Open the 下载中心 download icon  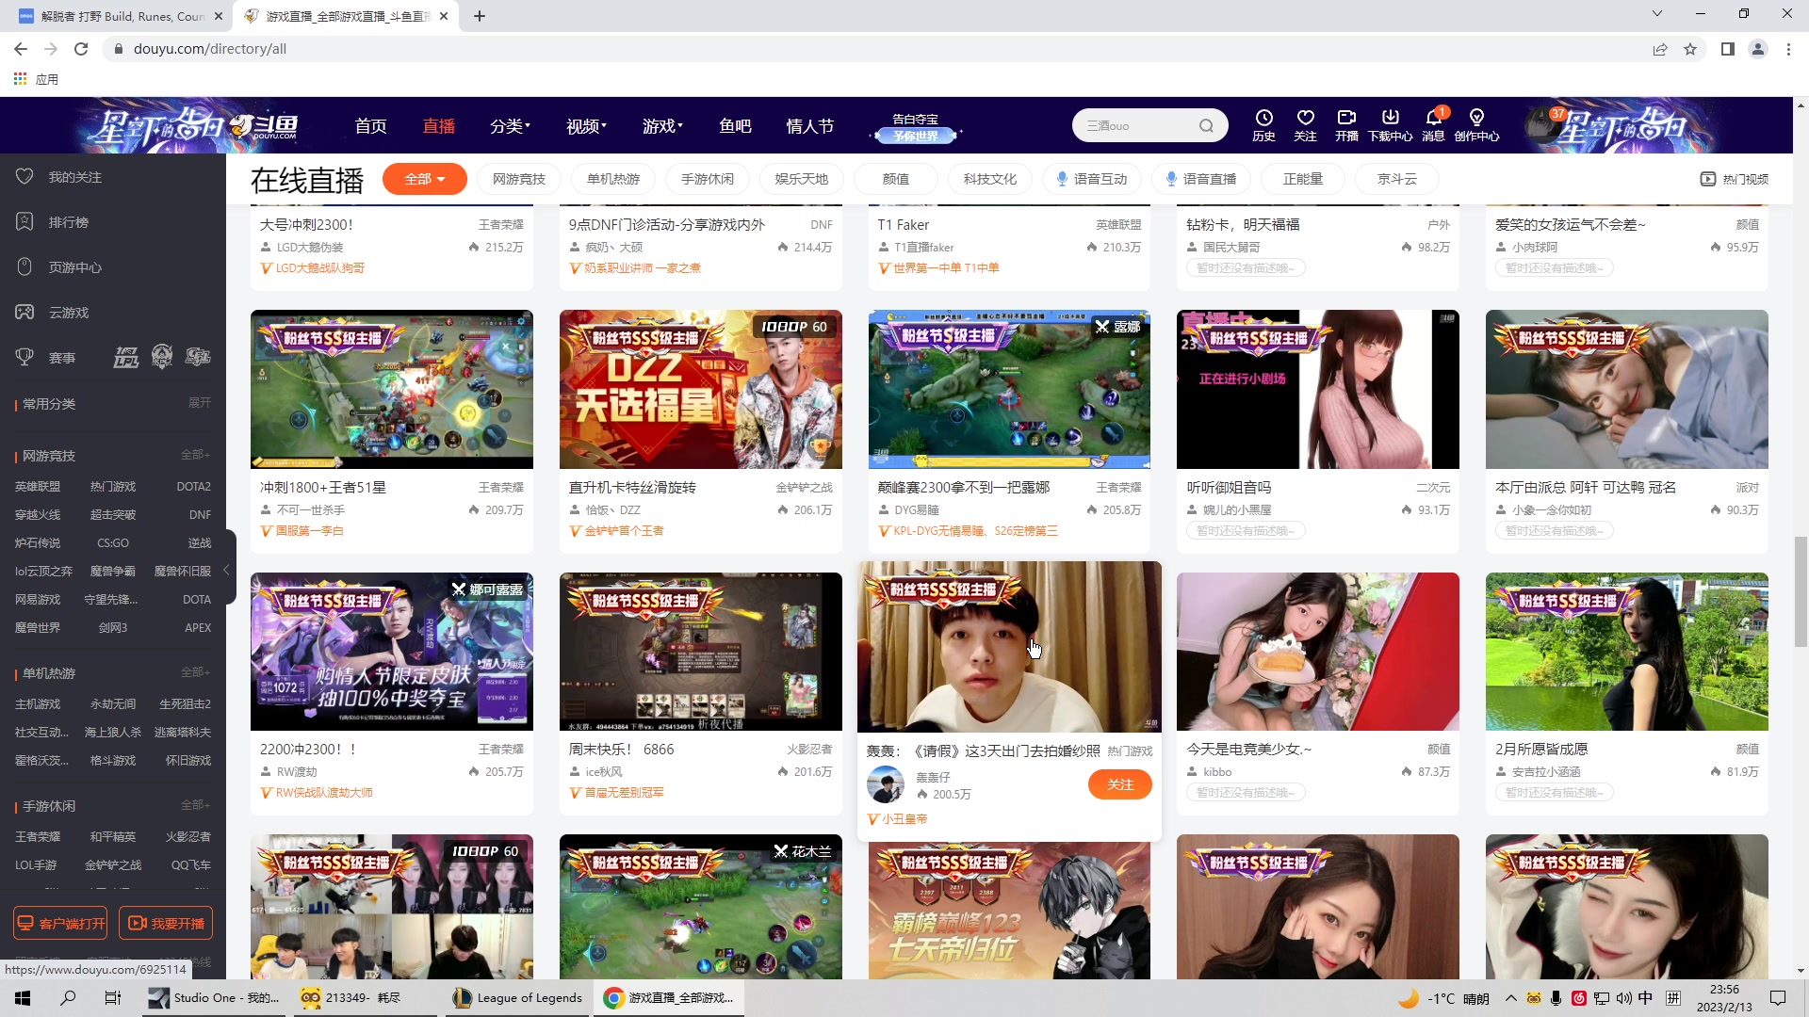pyautogui.click(x=1390, y=124)
